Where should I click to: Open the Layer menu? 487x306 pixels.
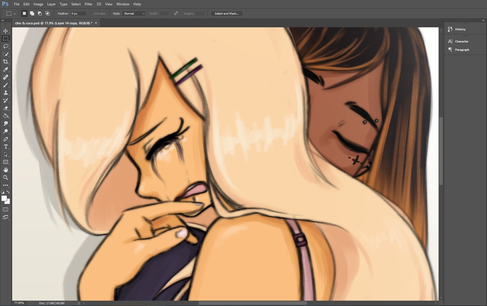(51, 4)
